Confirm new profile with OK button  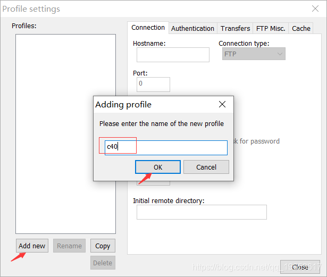(x=158, y=167)
